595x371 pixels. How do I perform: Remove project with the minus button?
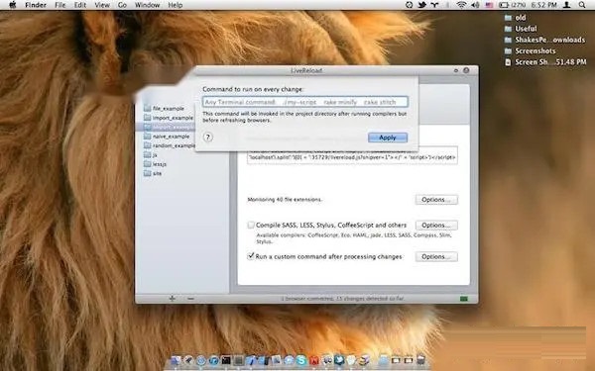click(x=190, y=299)
